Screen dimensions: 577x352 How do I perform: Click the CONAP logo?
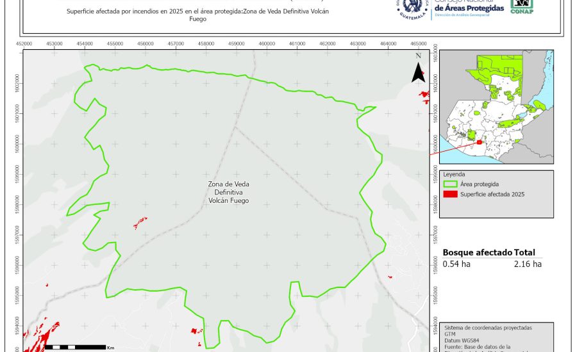click(x=521, y=7)
